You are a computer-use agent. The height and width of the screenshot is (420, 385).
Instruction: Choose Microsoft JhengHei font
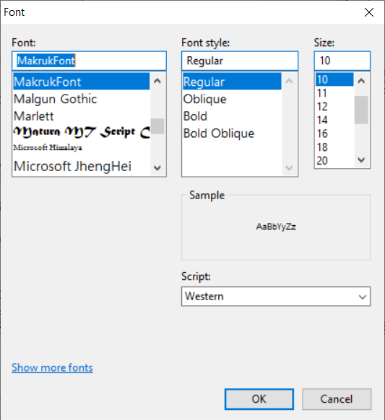82,166
